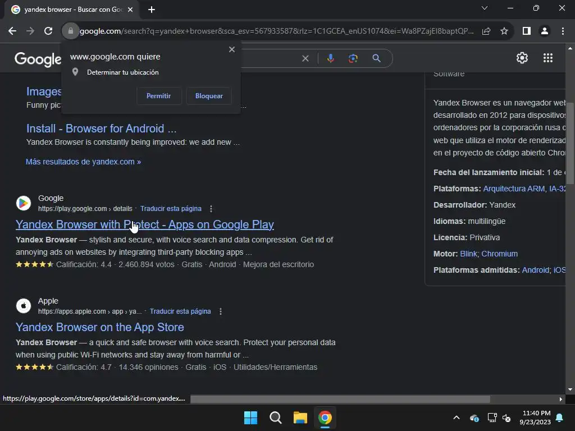The width and height of the screenshot is (575, 431).
Task: Click the scroll-right arrow of the horizontal scrollbar
Action: click(561, 399)
